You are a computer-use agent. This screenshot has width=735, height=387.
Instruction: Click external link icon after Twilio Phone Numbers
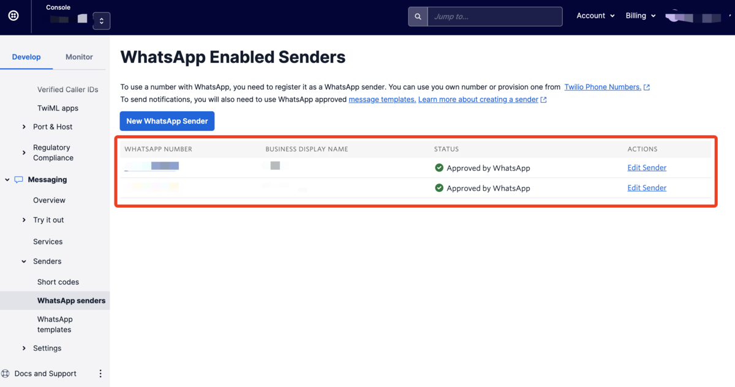(647, 87)
